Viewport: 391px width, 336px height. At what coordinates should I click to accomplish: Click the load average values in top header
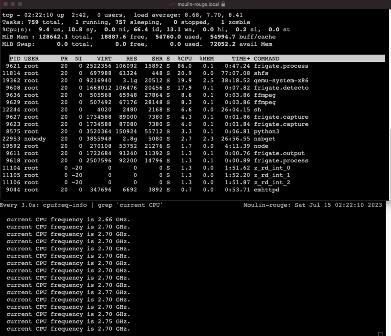[x=214, y=15]
